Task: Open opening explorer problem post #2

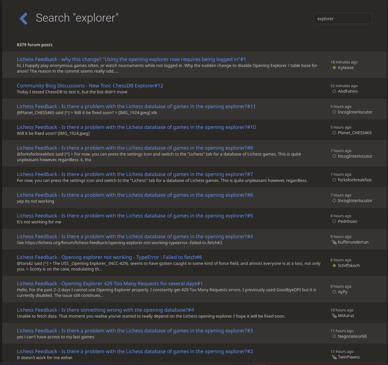Action: click(135, 352)
